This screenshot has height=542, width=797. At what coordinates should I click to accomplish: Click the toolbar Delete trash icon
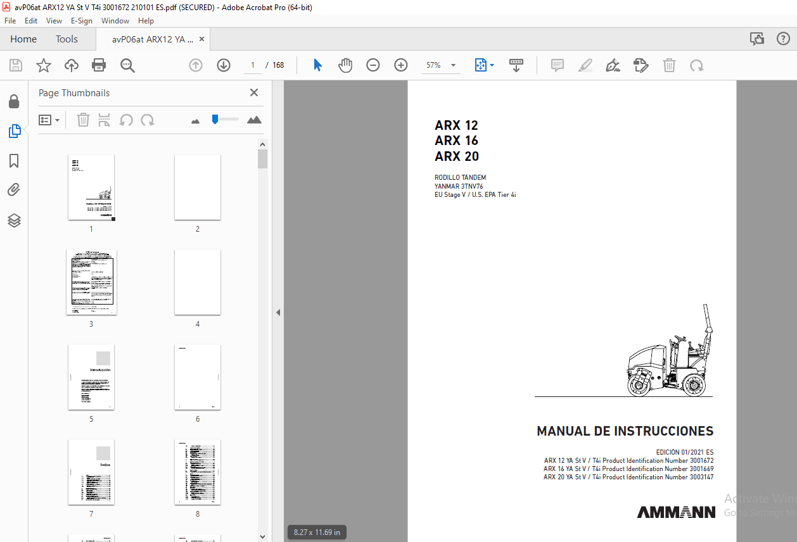[669, 65]
